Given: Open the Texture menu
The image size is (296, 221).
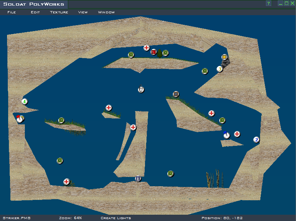Looking at the screenshot, I should coord(59,12).
